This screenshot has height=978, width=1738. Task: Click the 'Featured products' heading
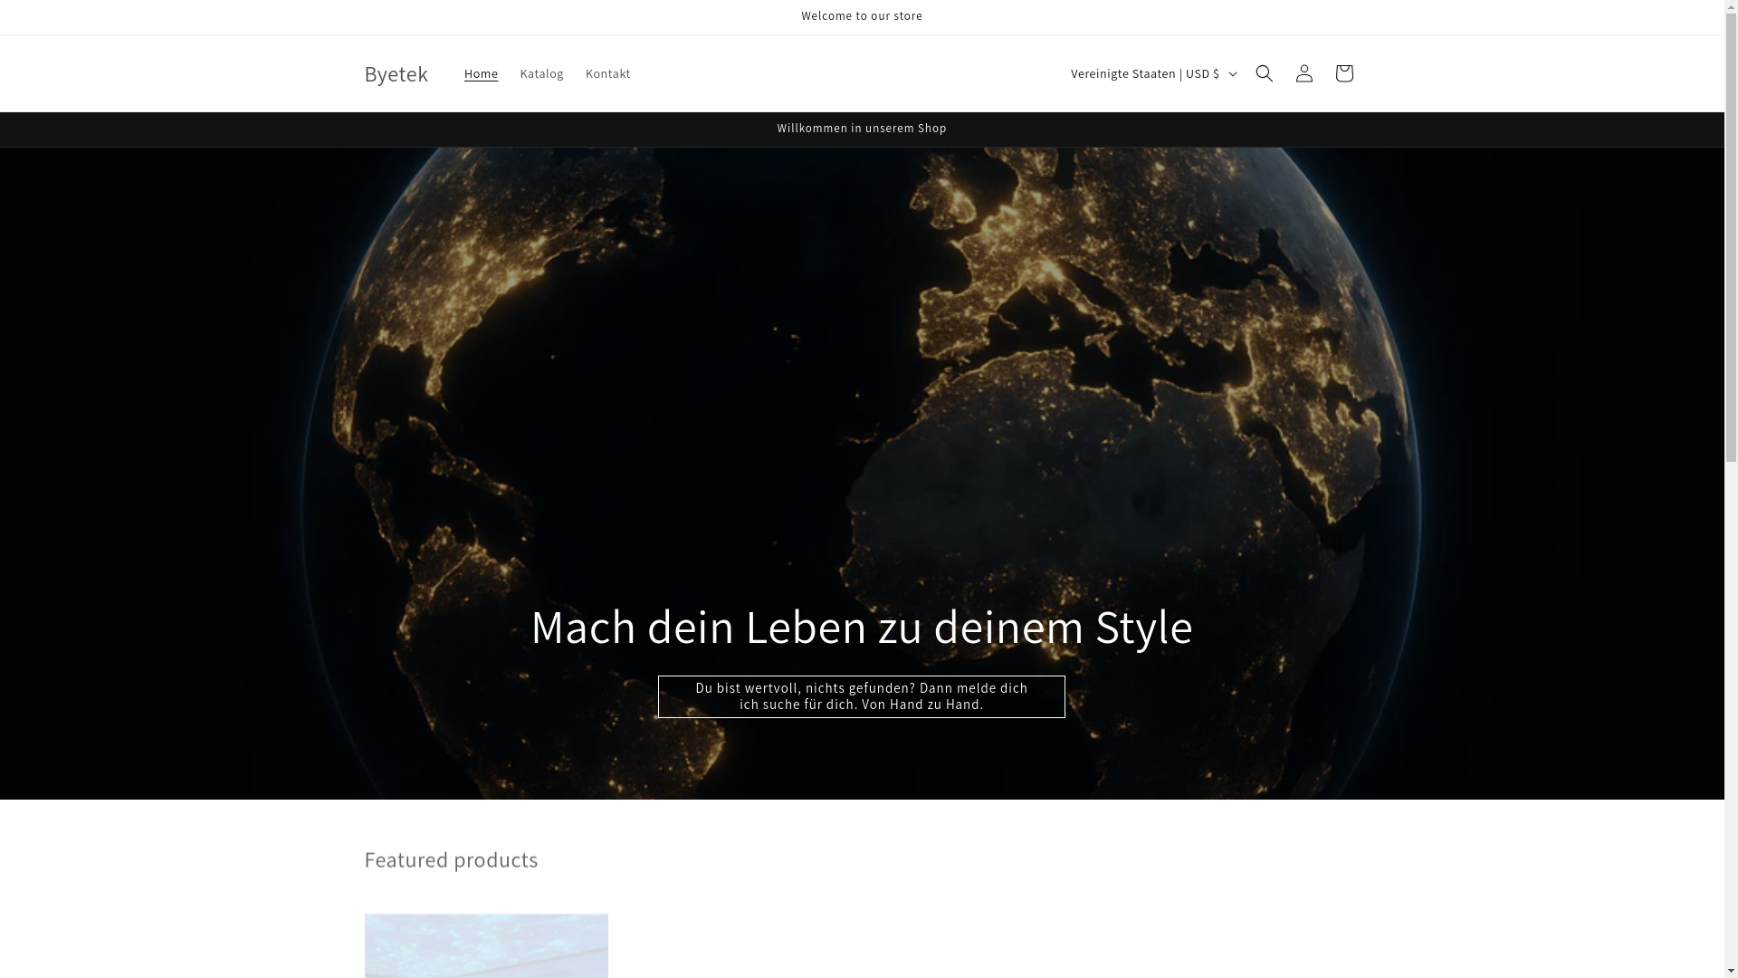(451, 858)
